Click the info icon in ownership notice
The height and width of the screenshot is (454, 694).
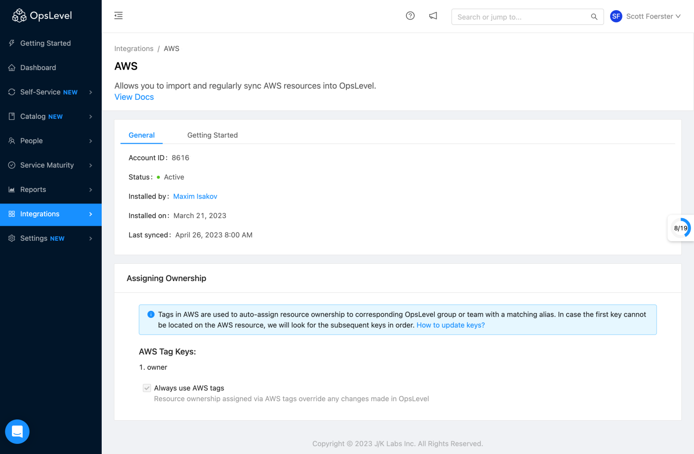151,314
